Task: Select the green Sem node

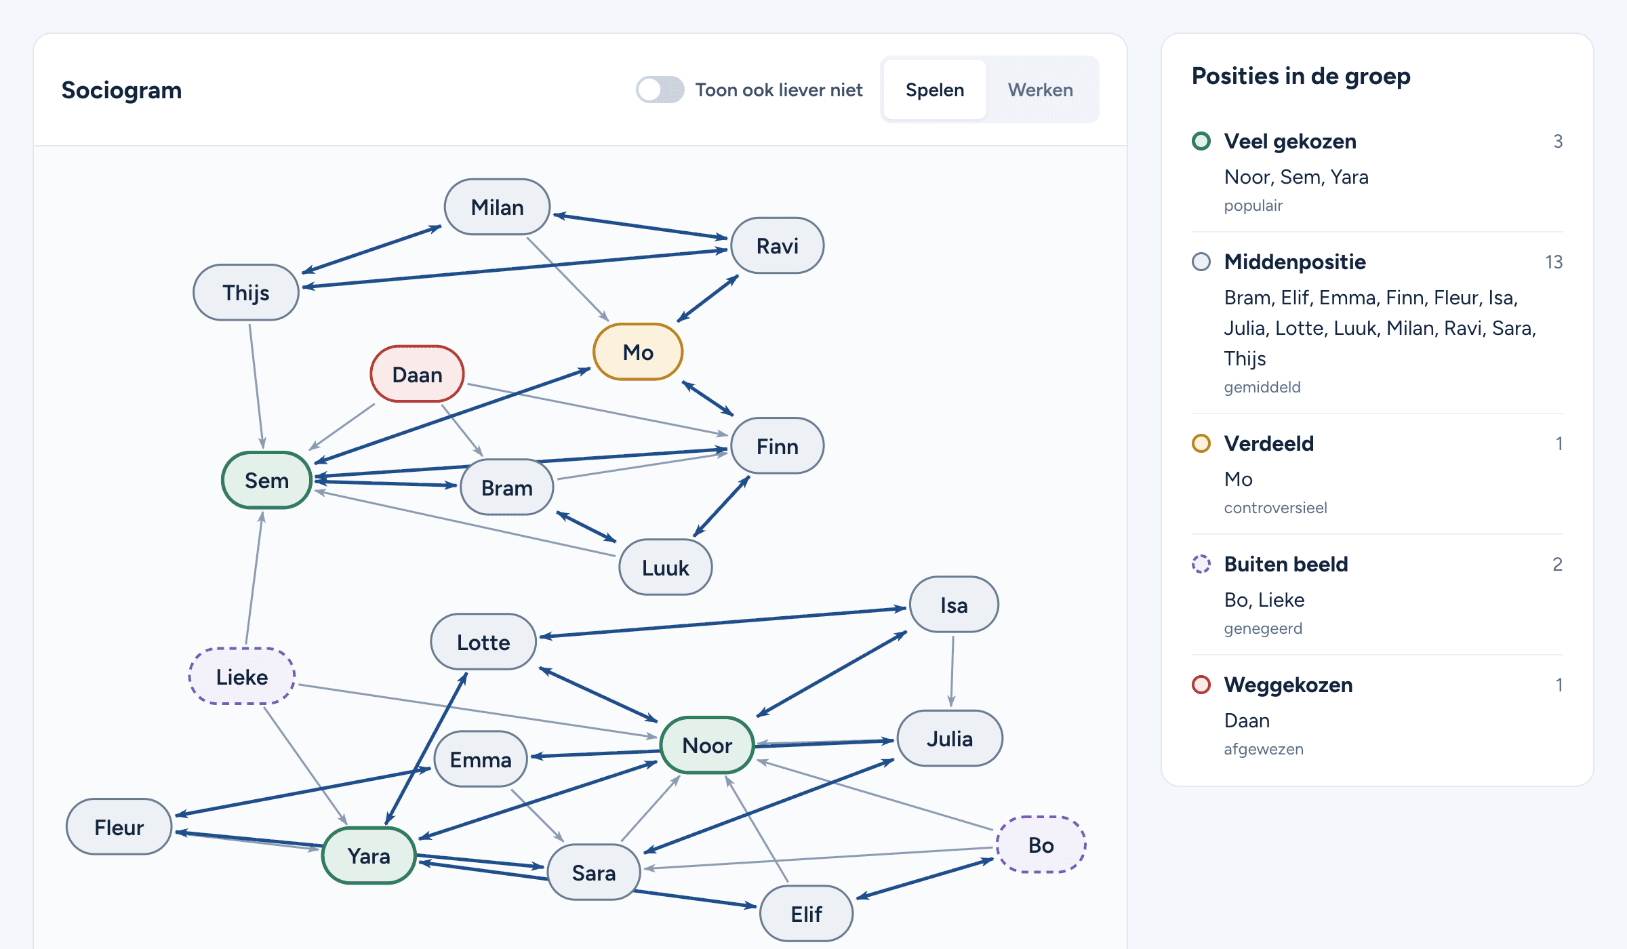Action: [266, 480]
